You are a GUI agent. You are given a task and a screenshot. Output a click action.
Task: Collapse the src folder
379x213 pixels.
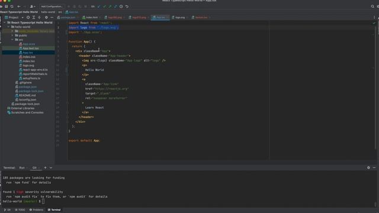click(x=12, y=40)
